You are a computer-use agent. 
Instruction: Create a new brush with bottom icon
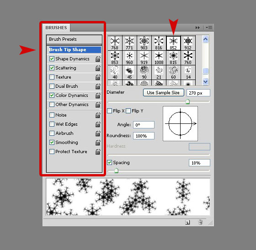pos(187,222)
